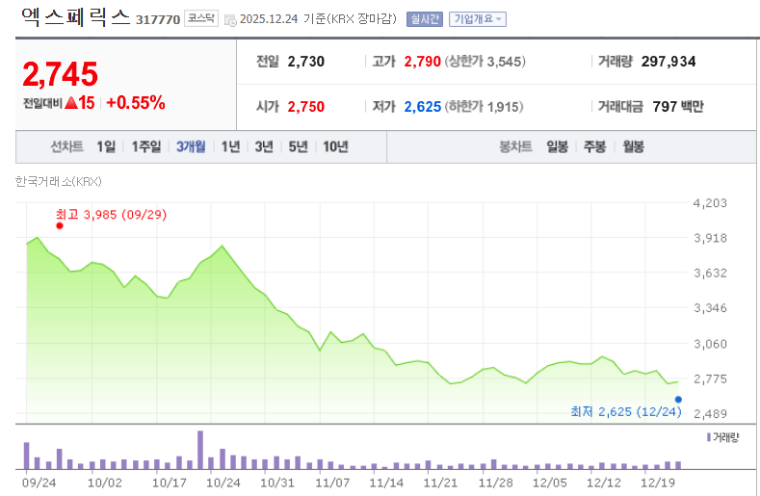
Task: Show the 월봉 monthly candle chart
Action: (634, 146)
